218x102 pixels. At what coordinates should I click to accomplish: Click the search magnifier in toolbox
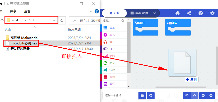[x=123, y=21]
